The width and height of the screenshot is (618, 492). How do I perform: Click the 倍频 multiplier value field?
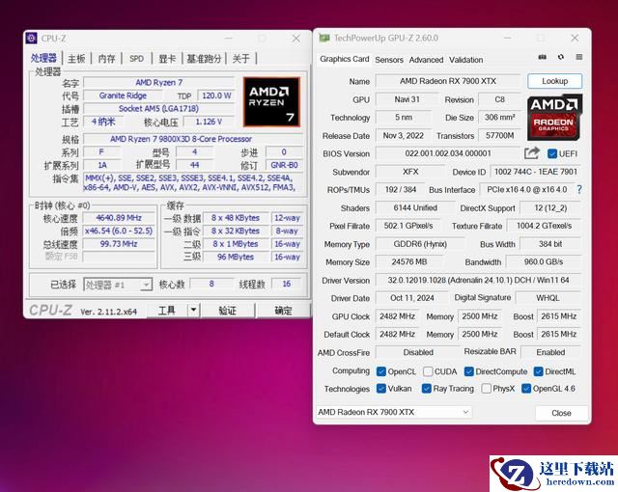tap(119, 231)
